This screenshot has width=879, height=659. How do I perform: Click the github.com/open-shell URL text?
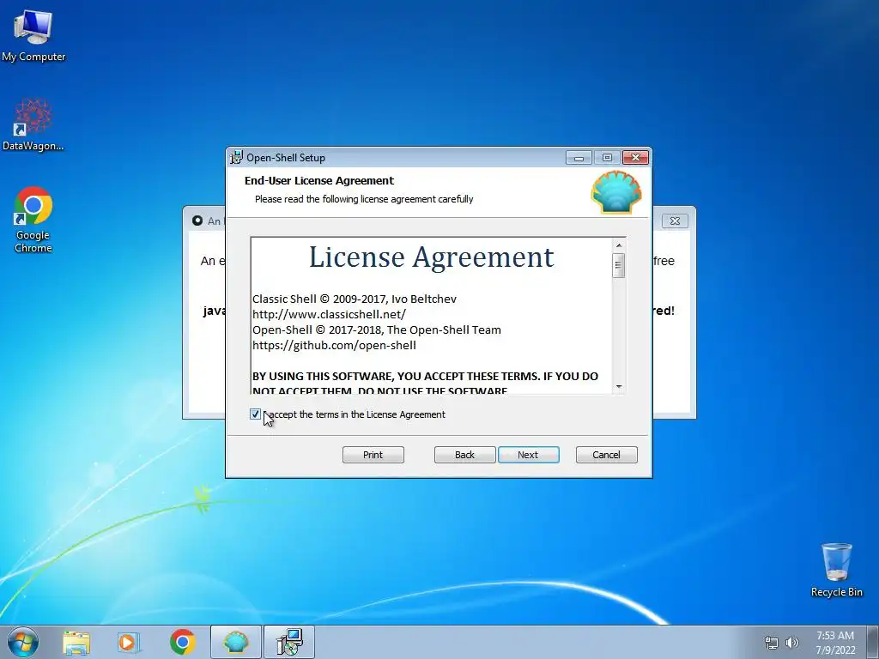click(x=334, y=345)
